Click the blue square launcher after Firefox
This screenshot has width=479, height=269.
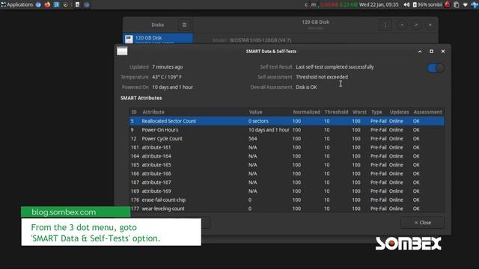57,4
